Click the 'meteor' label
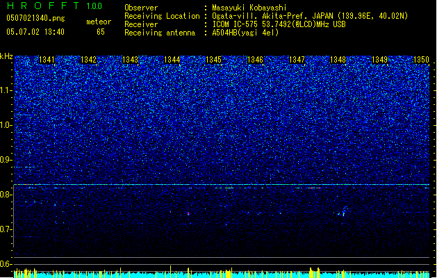 coord(99,22)
